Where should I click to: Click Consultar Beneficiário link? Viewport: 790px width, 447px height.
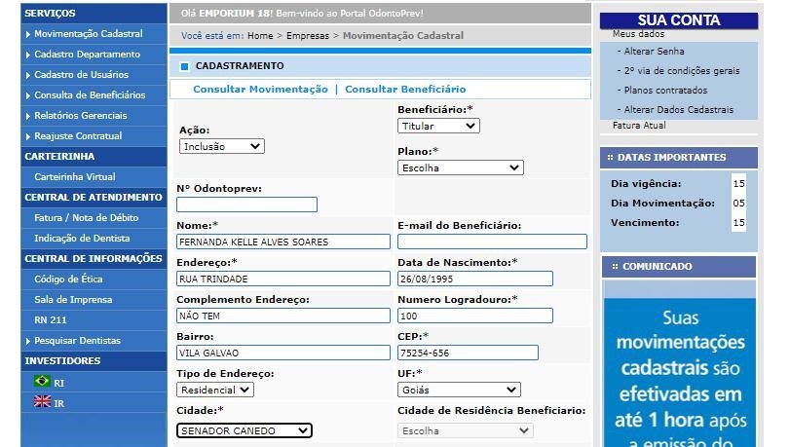(405, 89)
